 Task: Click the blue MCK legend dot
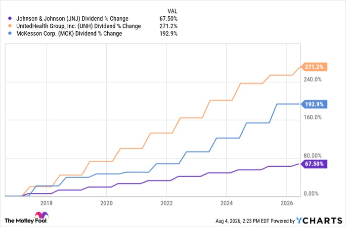pos(10,34)
